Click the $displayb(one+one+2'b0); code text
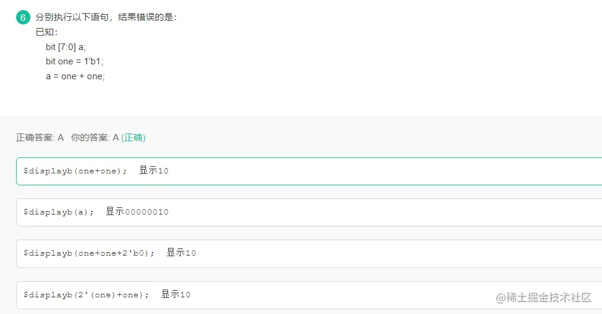The width and height of the screenshot is (602, 314). click(x=89, y=253)
